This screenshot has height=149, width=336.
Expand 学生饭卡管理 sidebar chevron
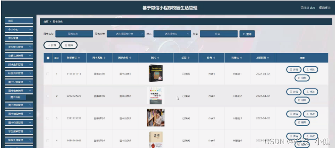pyautogui.click(x=30, y=47)
